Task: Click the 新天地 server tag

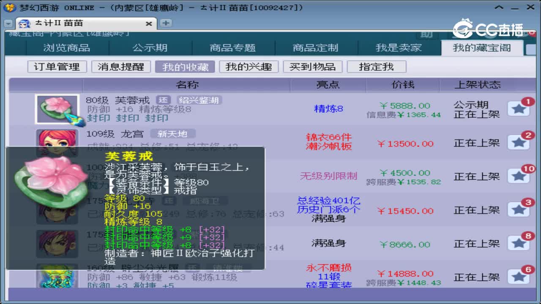Action: point(172,134)
